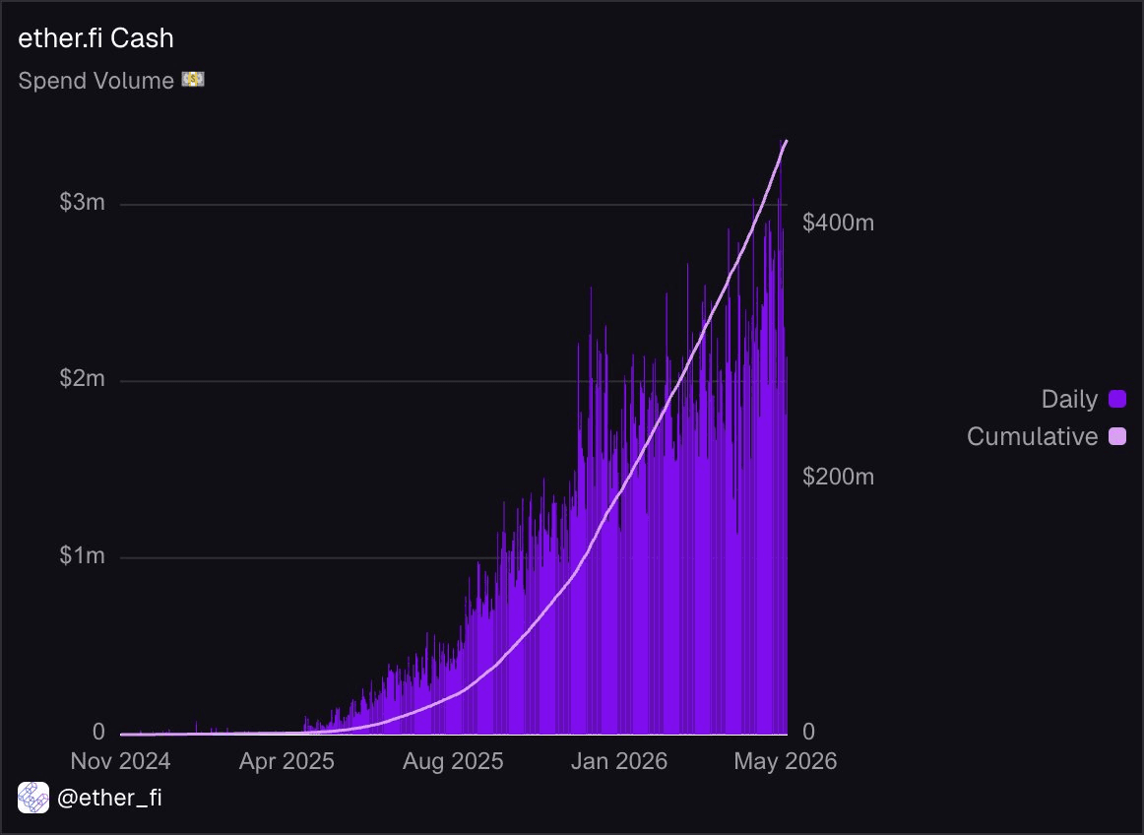Select the May 2026 x-axis tick
Screen dimensions: 1144x835
coord(785,761)
